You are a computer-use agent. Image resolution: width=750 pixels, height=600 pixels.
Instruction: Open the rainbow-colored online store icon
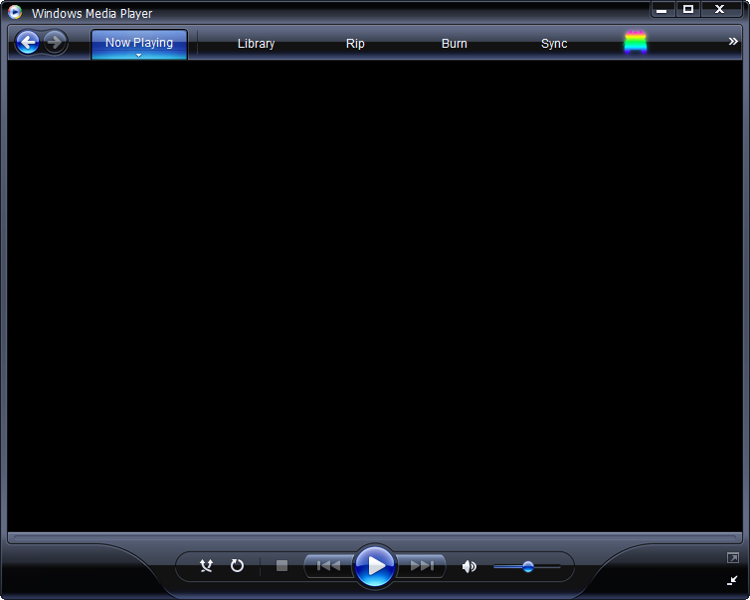point(636,43)
